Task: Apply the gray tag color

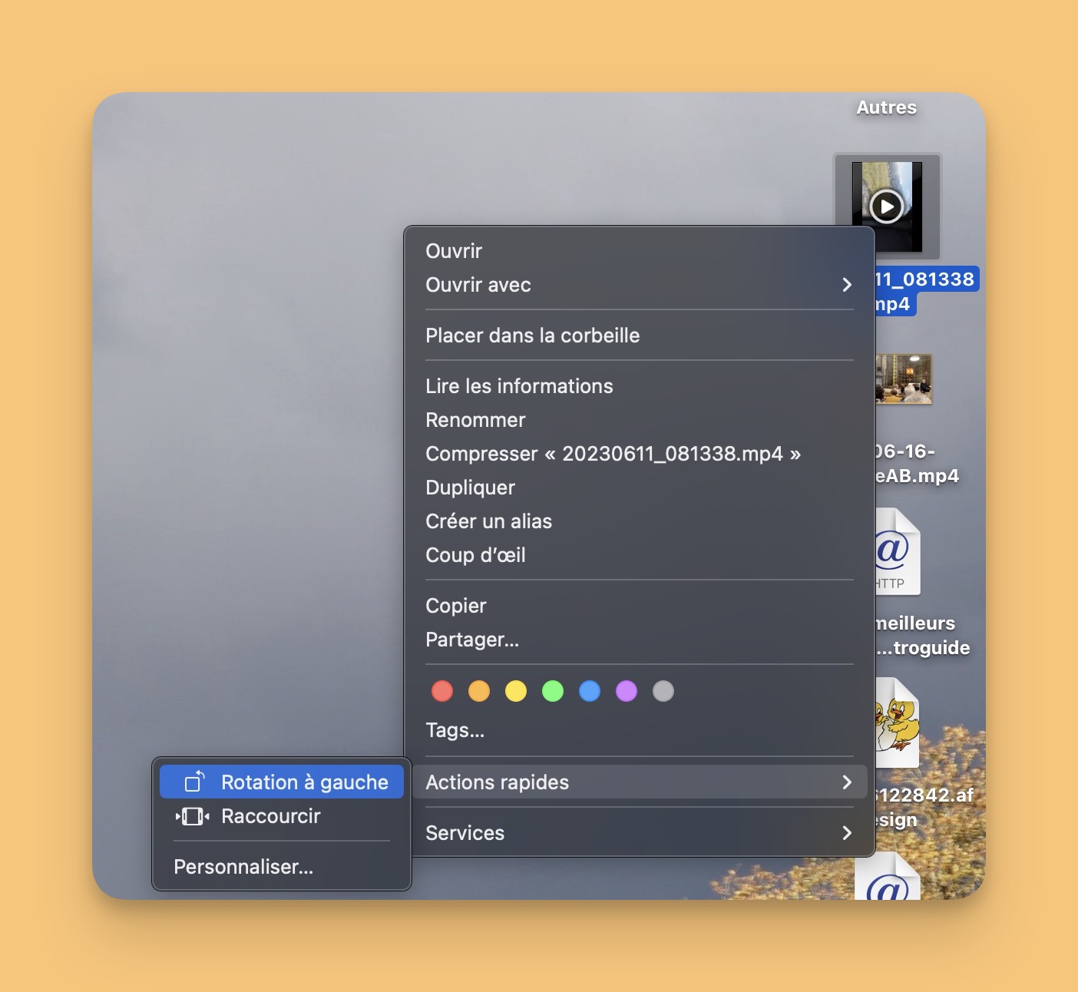Action: [x=663, y=691]
